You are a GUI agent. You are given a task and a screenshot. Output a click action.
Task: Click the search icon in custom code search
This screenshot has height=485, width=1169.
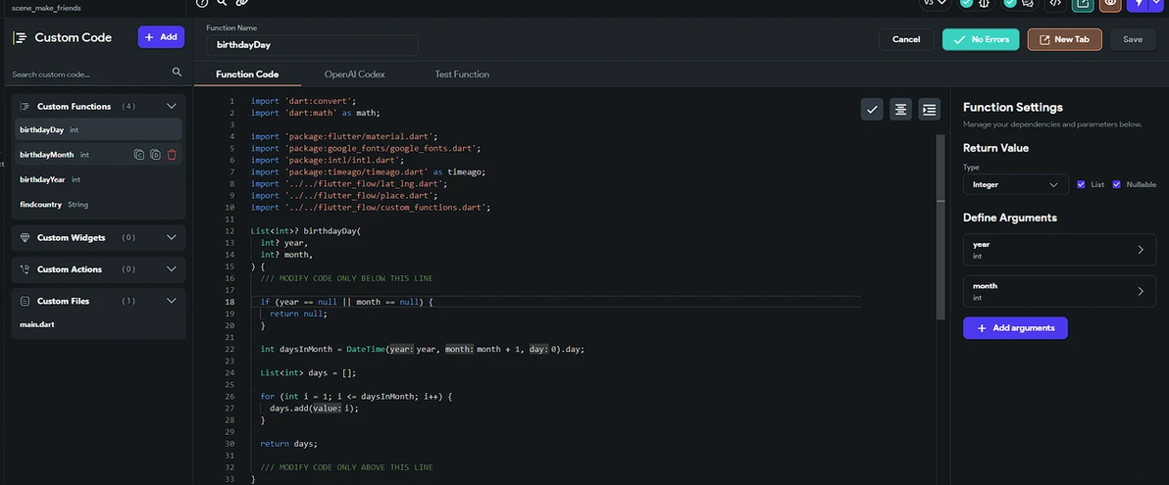pyautogui.click(x=177, y=72)
